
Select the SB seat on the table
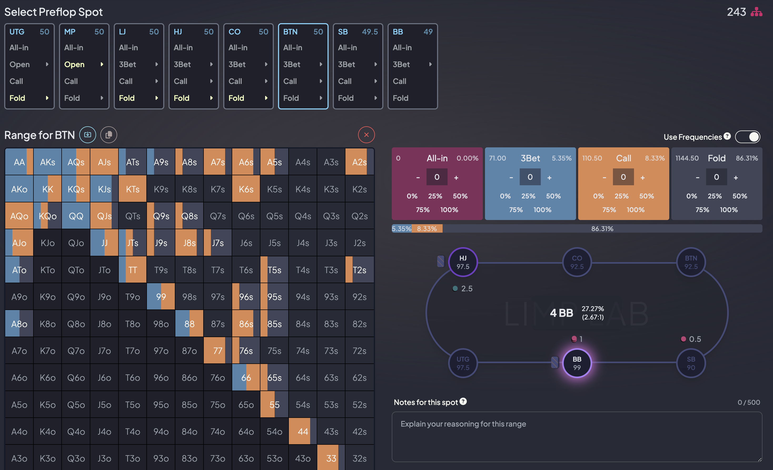691,363
